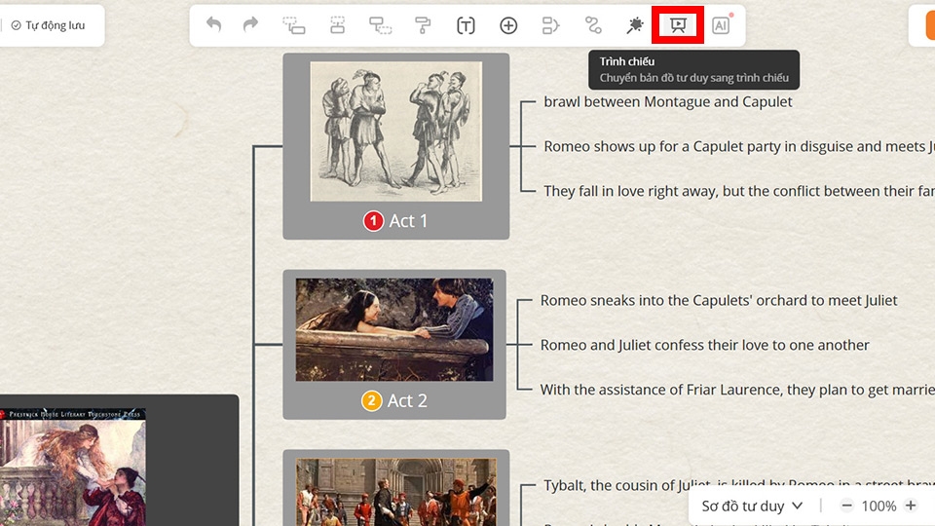
Task: Redo the last action
Action: pyautogui.click(x=251, y=25)
